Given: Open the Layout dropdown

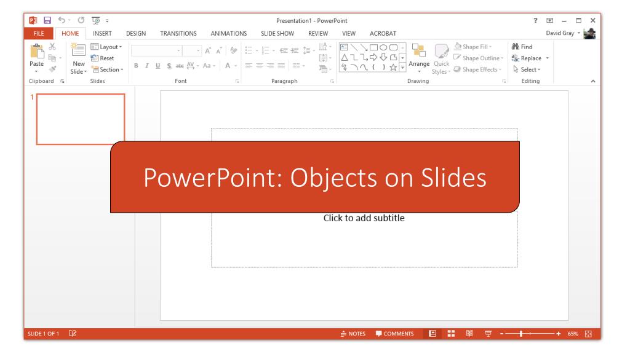Looking at the screenshot, I should click(106, 47).
